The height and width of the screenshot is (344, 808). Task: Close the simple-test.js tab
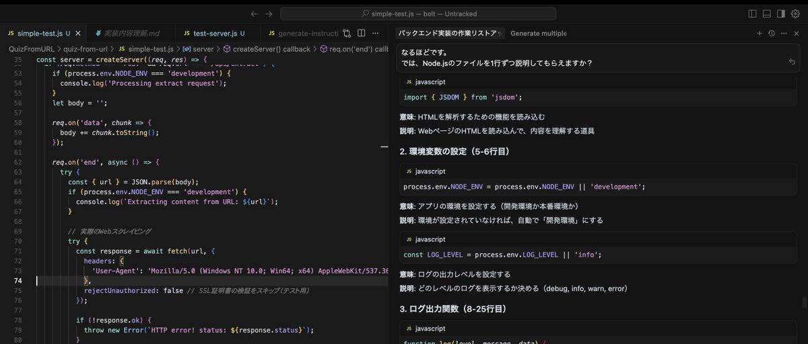pyautogui.click(x=79, y=33)
